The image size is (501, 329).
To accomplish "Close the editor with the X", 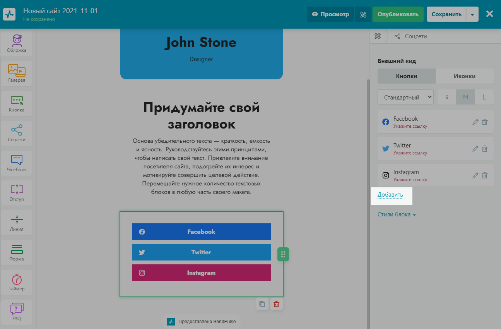I will point(489,14).
